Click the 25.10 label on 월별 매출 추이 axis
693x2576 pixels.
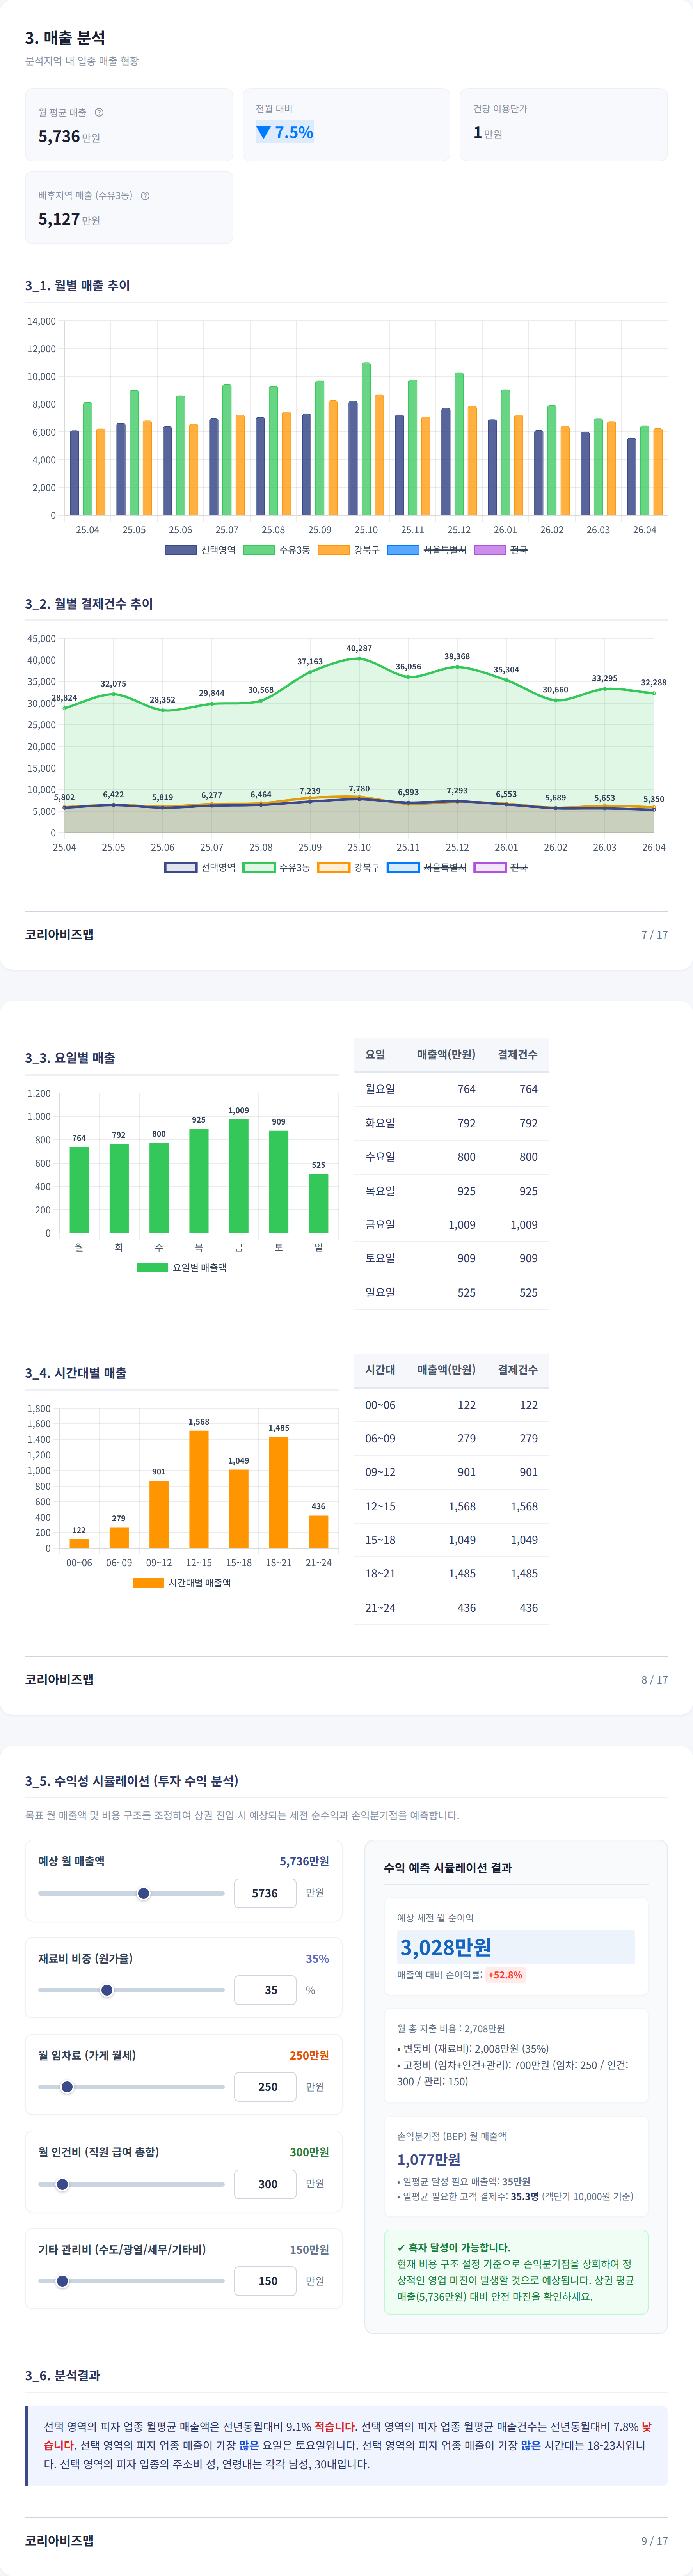(366, 530)
